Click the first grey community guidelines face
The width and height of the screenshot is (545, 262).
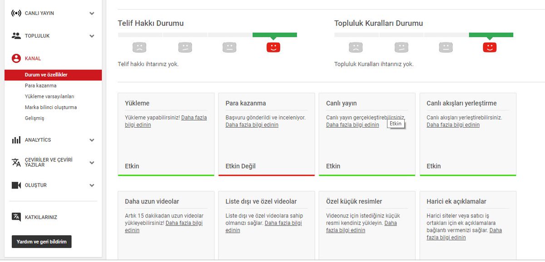356,47
